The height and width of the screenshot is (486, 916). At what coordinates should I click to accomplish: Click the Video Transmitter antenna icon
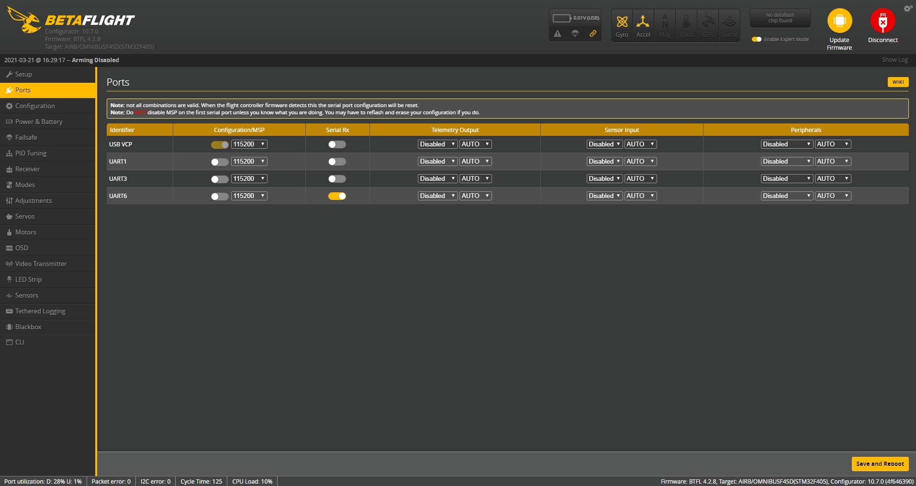pyautogui.click(x=9, y=264)
